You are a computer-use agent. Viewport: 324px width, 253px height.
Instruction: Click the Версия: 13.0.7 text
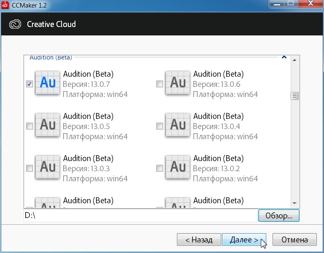pyautogui.click(x=86, y=84)
